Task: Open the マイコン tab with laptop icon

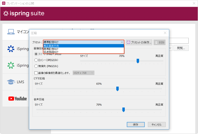Action: pos(16,32)
